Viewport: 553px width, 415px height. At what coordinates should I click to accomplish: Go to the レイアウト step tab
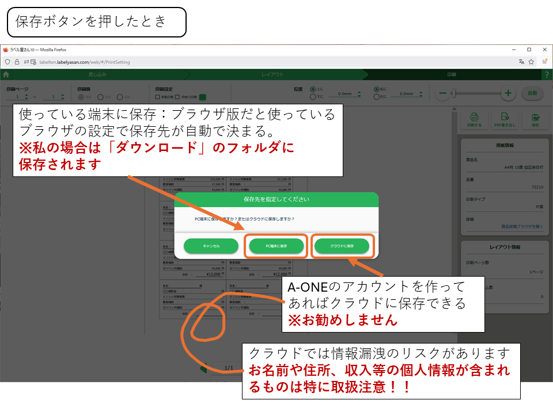coord(272,75)
